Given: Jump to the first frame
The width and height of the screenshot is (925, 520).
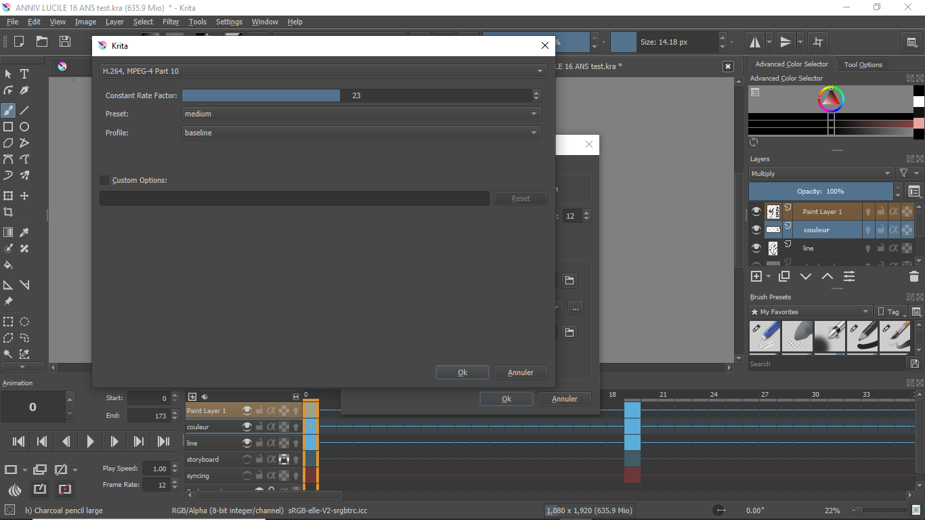Looking at the screenshot, I should point(19,441).
